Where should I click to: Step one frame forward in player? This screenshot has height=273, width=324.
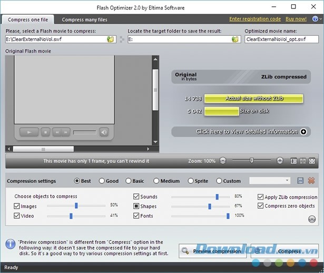pos(66,132)
